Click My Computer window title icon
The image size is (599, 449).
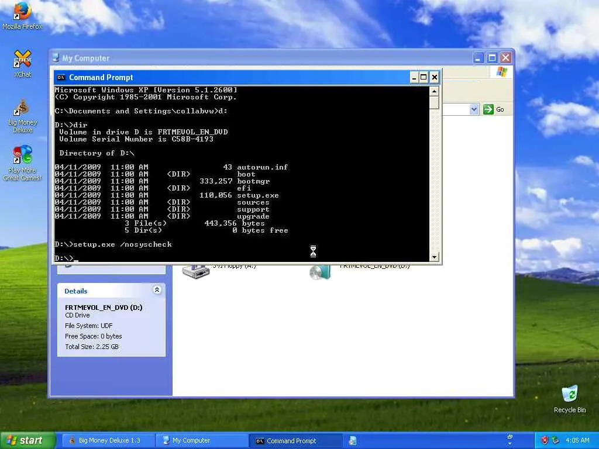click(56, 58)
